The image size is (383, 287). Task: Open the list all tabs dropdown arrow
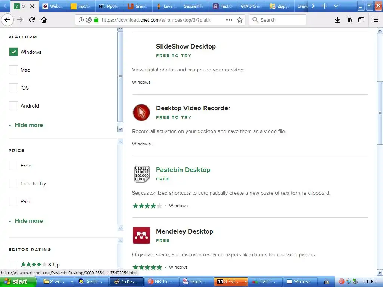(x=336, y=6)
